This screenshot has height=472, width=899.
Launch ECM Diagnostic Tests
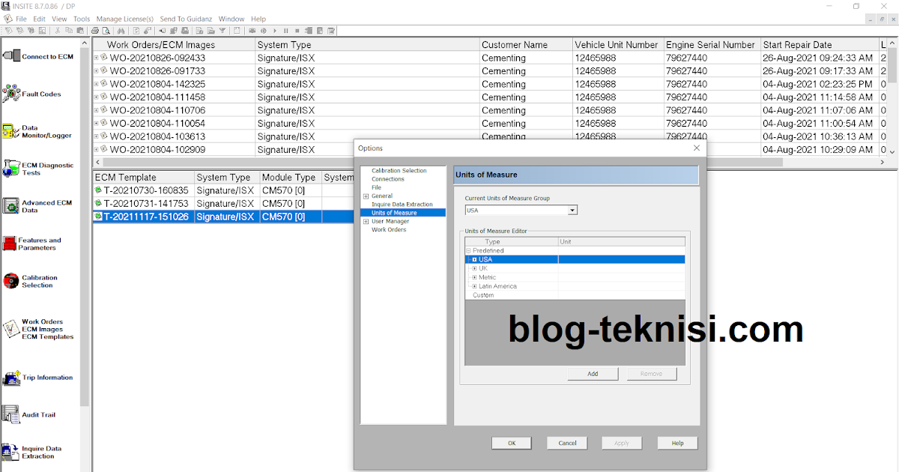41,169
